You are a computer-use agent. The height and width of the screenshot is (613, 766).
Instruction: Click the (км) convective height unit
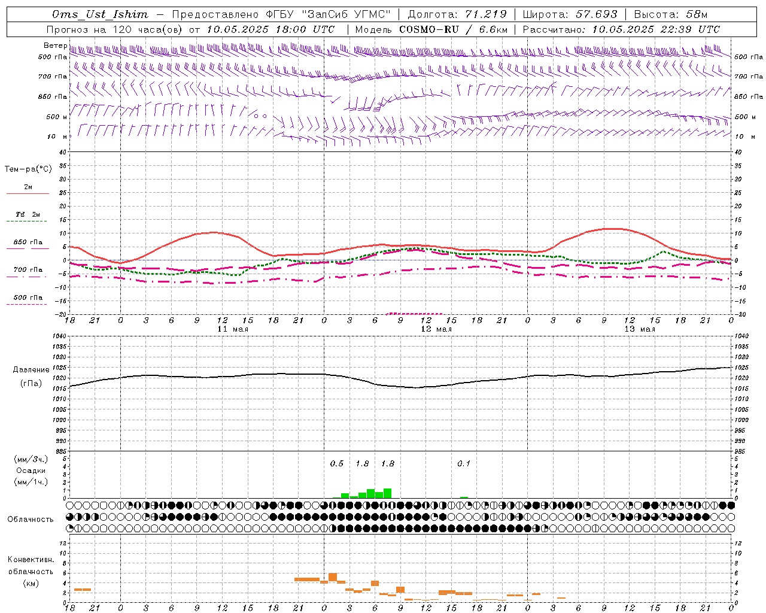31,583
